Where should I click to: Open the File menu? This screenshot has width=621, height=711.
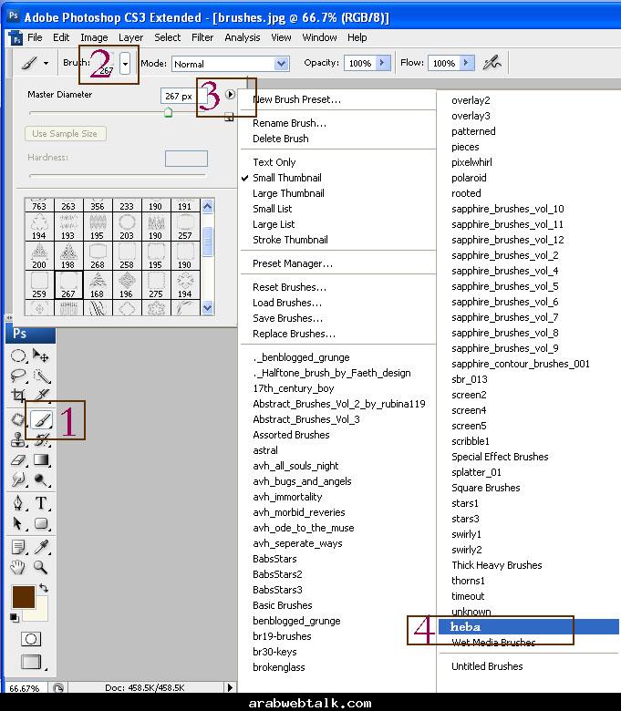pos(35,37)
